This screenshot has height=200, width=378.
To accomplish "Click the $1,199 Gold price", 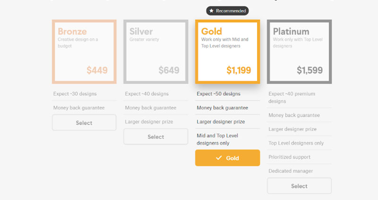I will 239,70.
